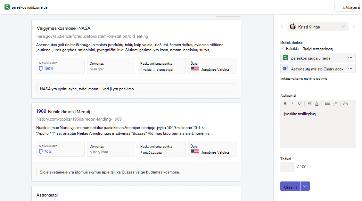Apply italic formatting to feedback
The width and height of the screenshot is (362, 201).
coord(292,104)
